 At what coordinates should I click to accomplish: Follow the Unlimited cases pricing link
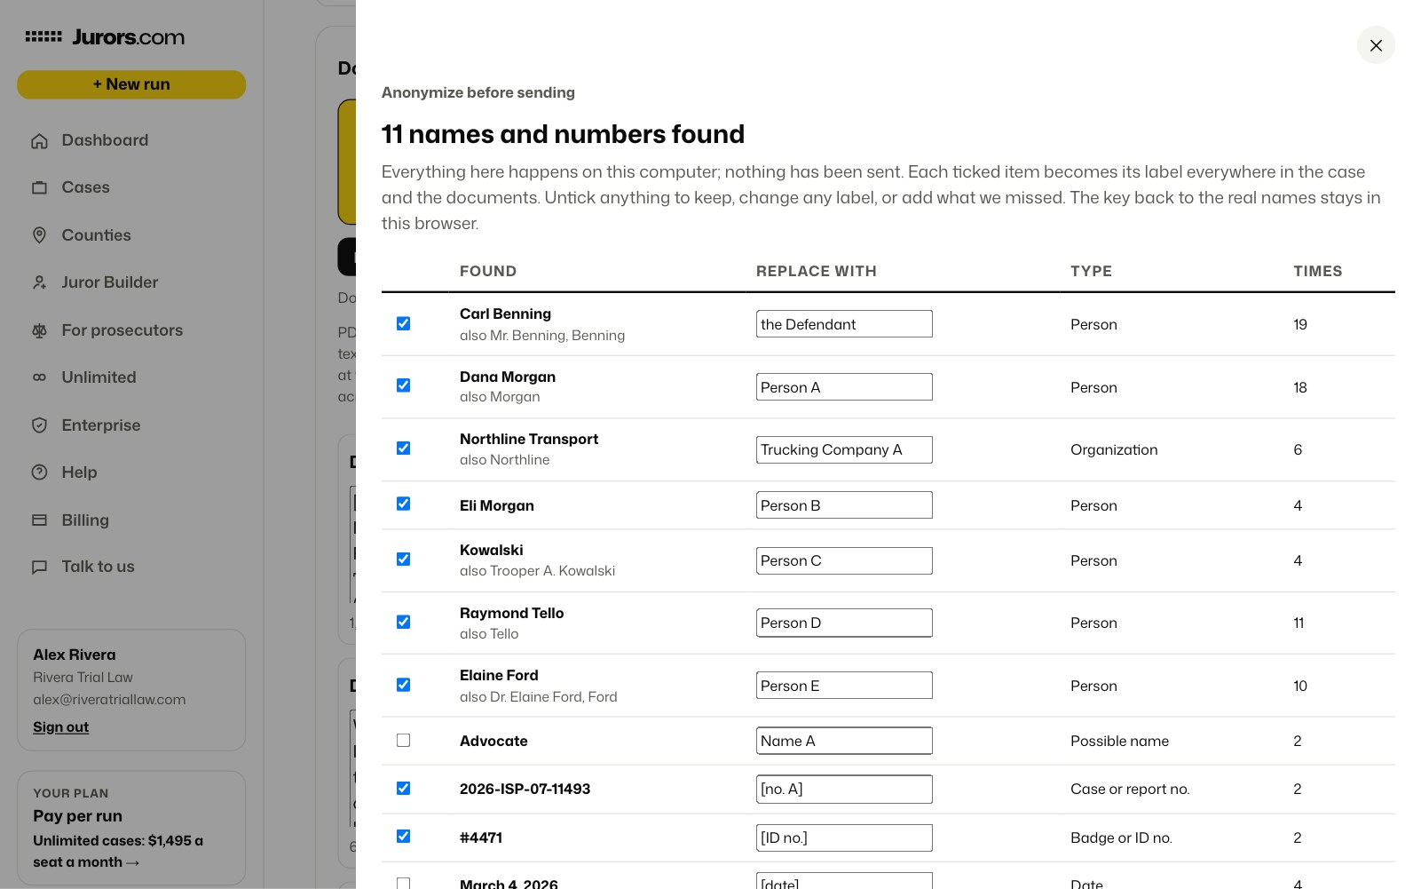[x=118, y=851]
